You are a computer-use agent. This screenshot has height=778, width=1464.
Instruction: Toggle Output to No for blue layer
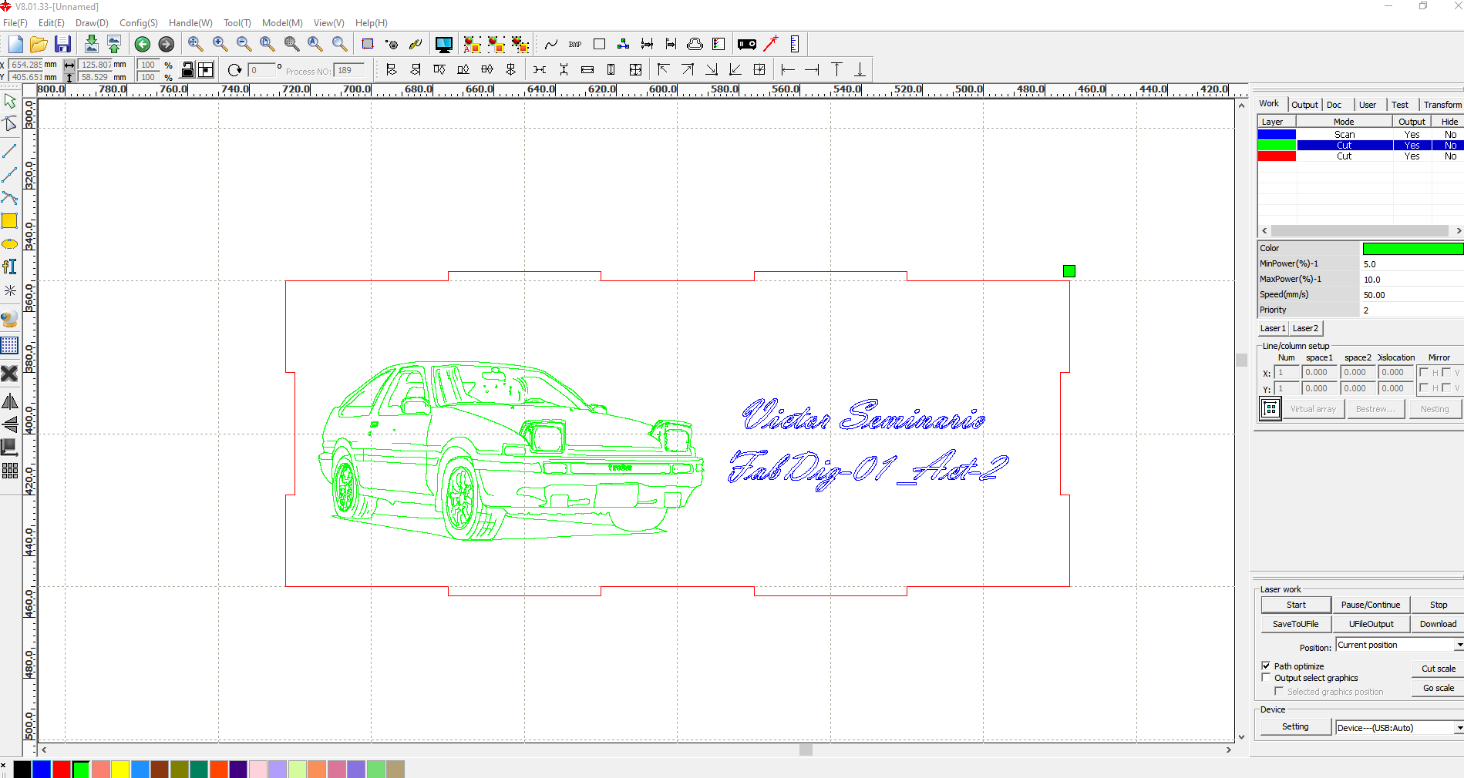tap(1412, 134)
